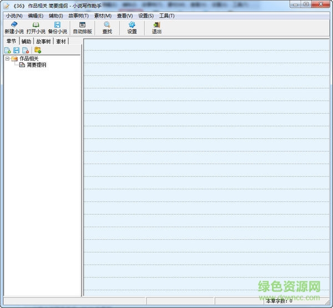
Task: Open 设置 from the toolbar gear
Action: click(132, 28)
